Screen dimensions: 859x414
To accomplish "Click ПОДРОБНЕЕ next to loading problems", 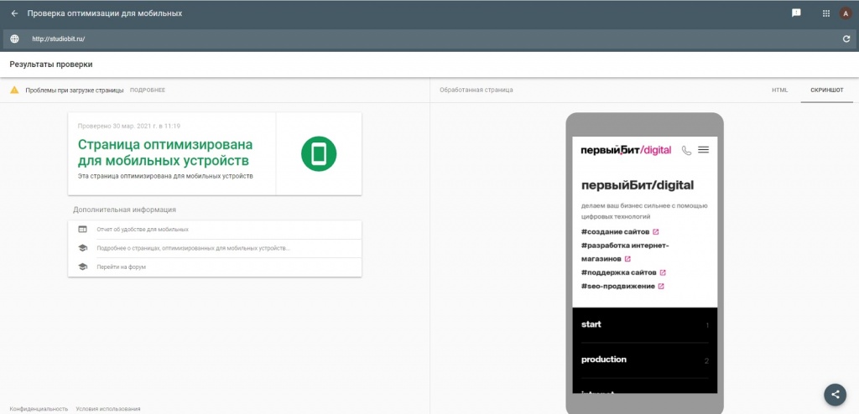I will 148,90.
